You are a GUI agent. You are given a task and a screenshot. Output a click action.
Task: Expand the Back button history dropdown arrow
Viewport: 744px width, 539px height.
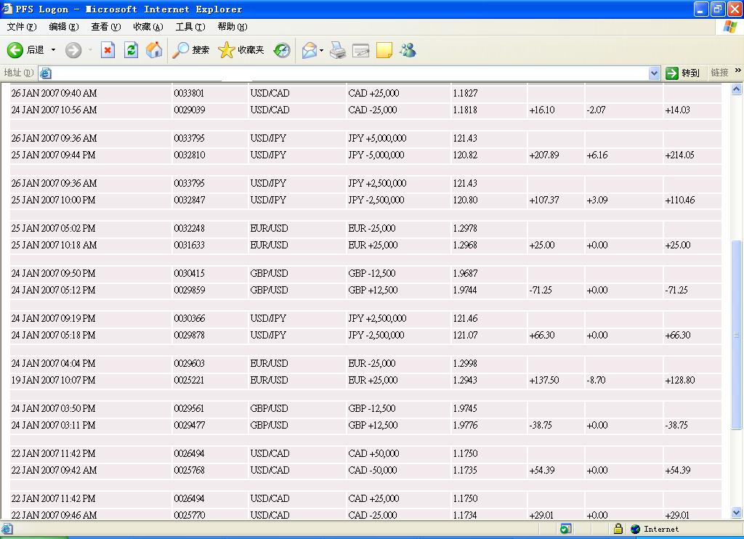(x=53, y=50)
